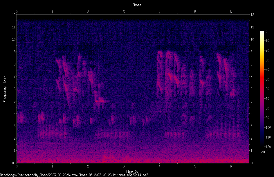274x177 pixels.
Task: Select the "-60" color scale label
Action: (x=266, y=89)
